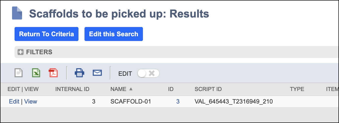Click Return To Criteria button
The image size is (339, 123).
[47, 34]
